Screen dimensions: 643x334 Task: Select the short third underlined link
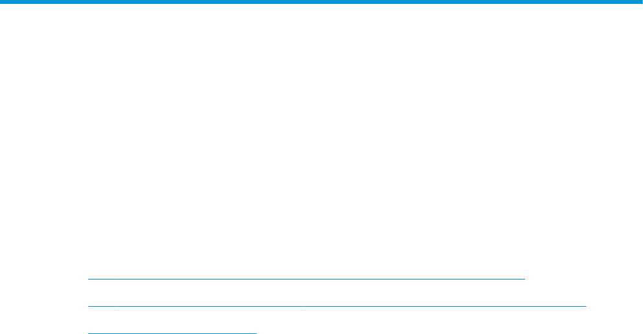[172, 333]
